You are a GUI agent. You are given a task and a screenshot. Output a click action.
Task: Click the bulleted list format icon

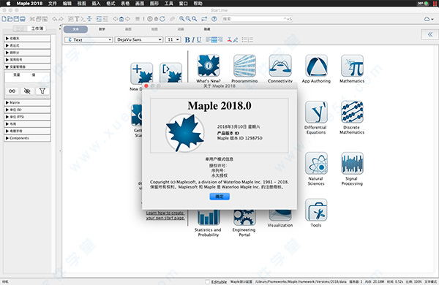244,39
